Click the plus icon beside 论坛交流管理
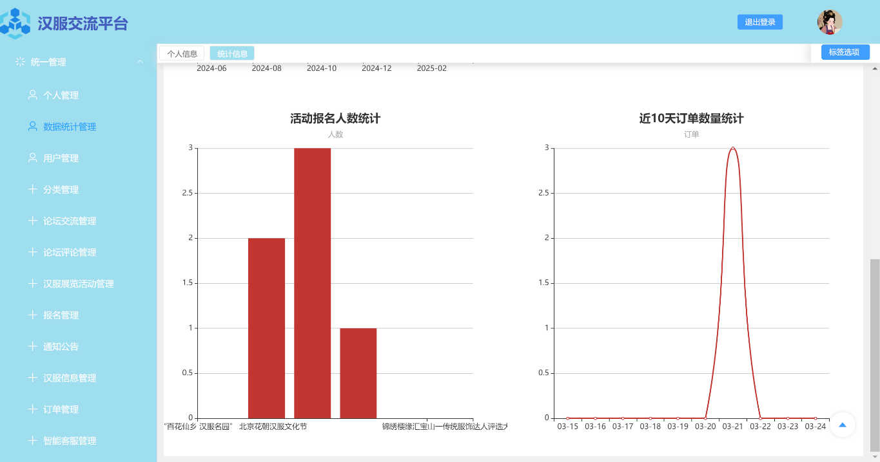Screen dimensions: 880x462 (32, 221)
